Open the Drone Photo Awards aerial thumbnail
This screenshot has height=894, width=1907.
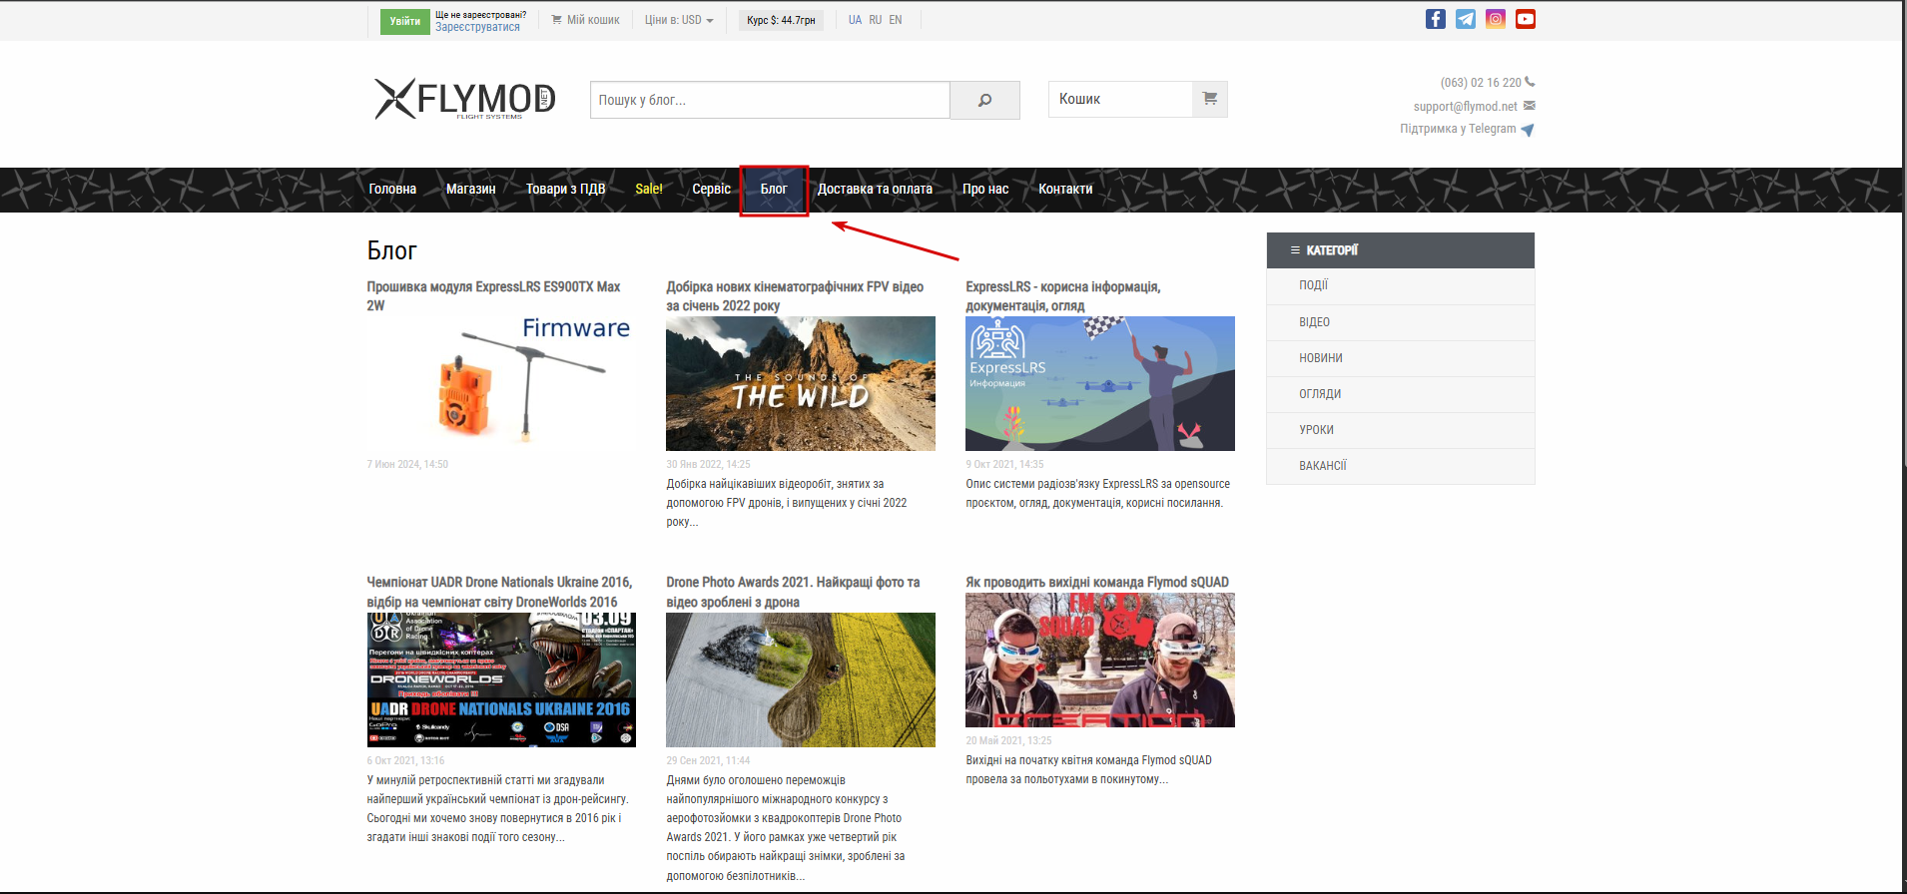click(x=801, y=679)
